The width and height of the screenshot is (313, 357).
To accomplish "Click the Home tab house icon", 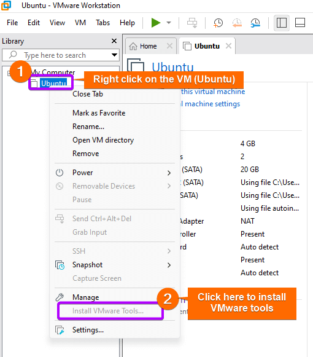I will click(x=133, y=46).
